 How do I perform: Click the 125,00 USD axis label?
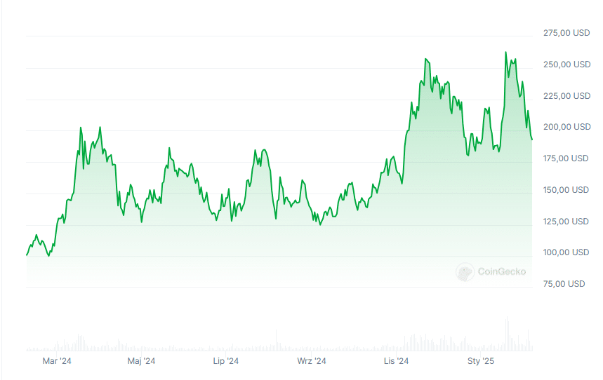pos(566,222)
